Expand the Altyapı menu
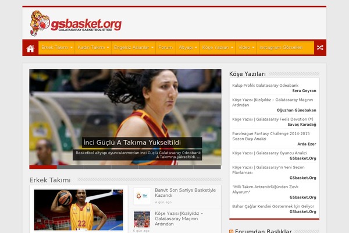The height and width of the screenshot is (233, 349). tap(188, 48)
